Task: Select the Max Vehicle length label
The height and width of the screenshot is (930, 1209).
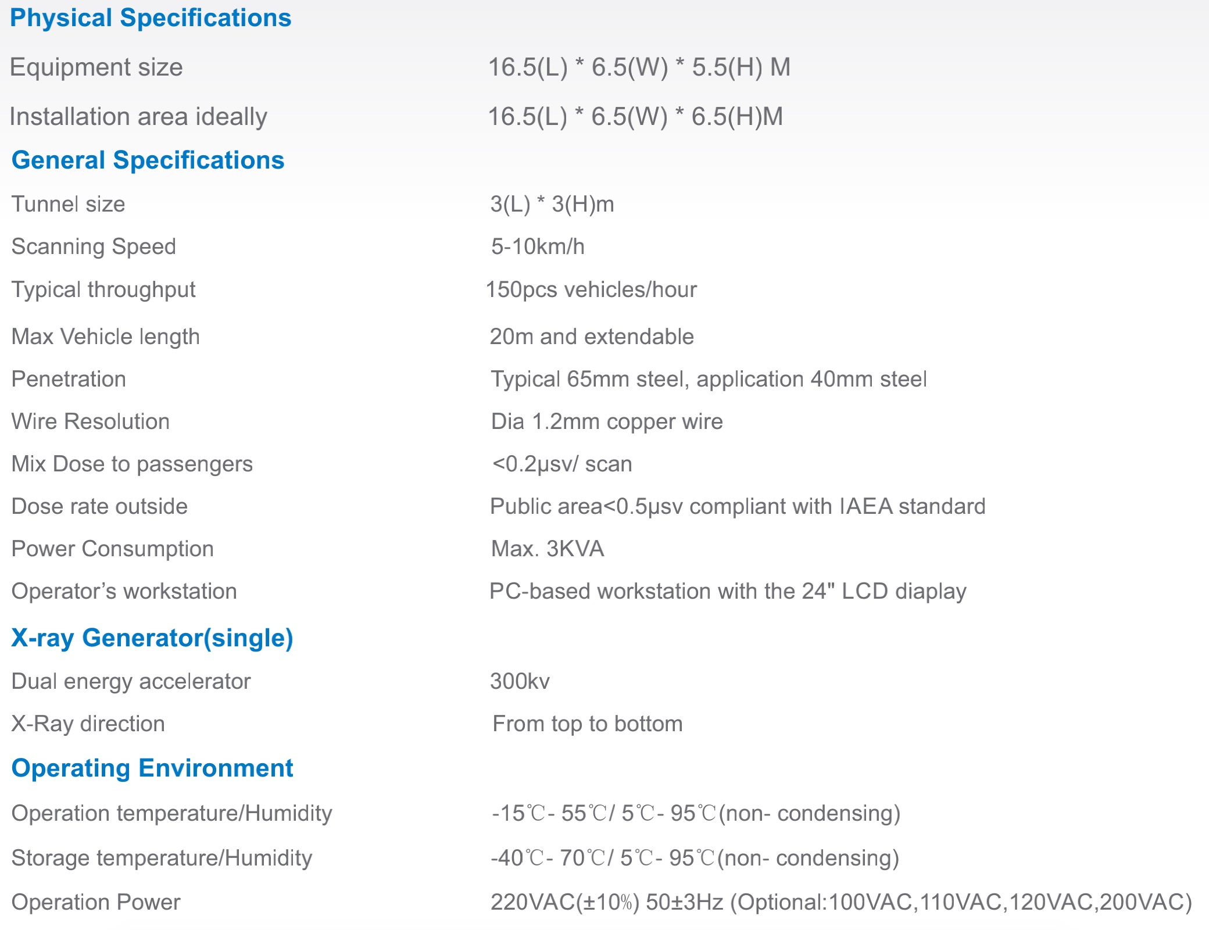Action: (105, 337)
